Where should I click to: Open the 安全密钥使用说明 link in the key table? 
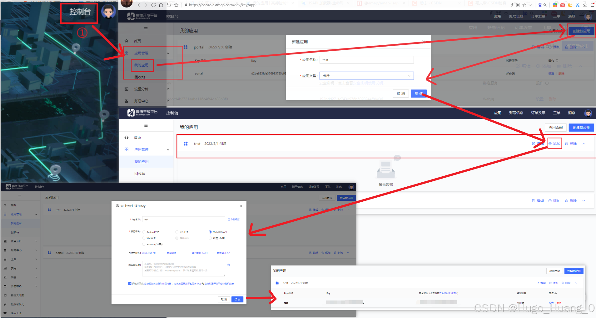point(448,293)
